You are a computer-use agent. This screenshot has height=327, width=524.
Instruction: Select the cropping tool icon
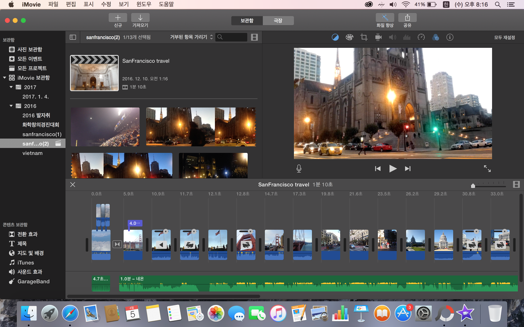pos(364,37)
